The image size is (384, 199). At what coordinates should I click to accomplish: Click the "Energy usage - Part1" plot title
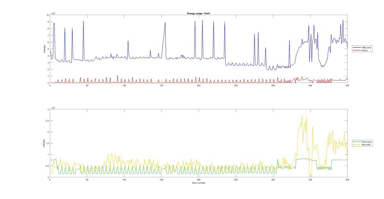pyautogui.click(x=199, y=13)
